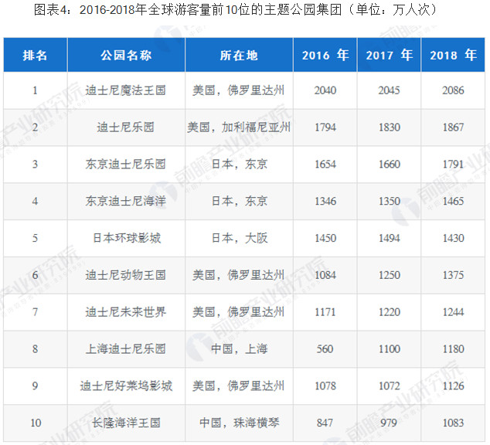This screenshot has height=445, width=490.
Task: Click the value 1430
Action: (x=453, y=238)
